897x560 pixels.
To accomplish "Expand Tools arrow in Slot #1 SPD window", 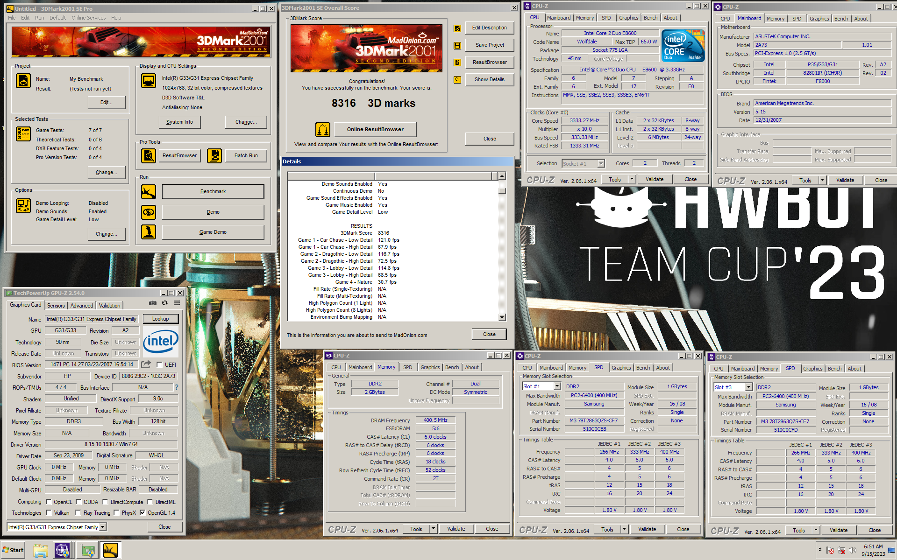I will [x=624, y=529].
